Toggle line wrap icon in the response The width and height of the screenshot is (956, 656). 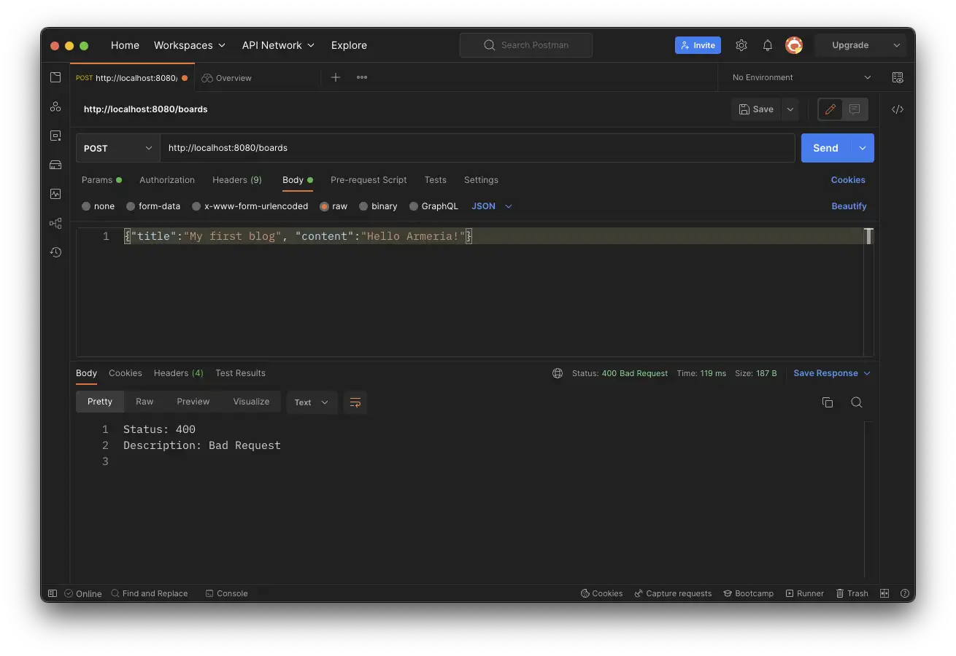click(355, 402)
